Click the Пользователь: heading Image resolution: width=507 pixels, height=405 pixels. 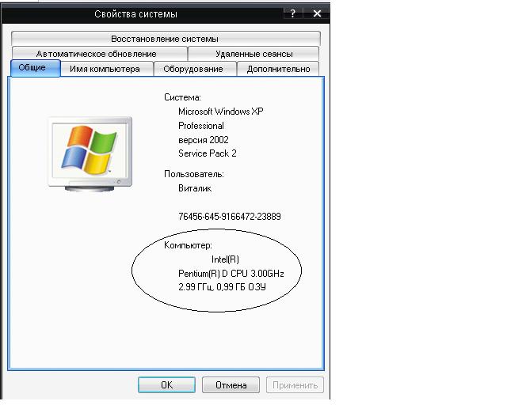coord(193,174)
